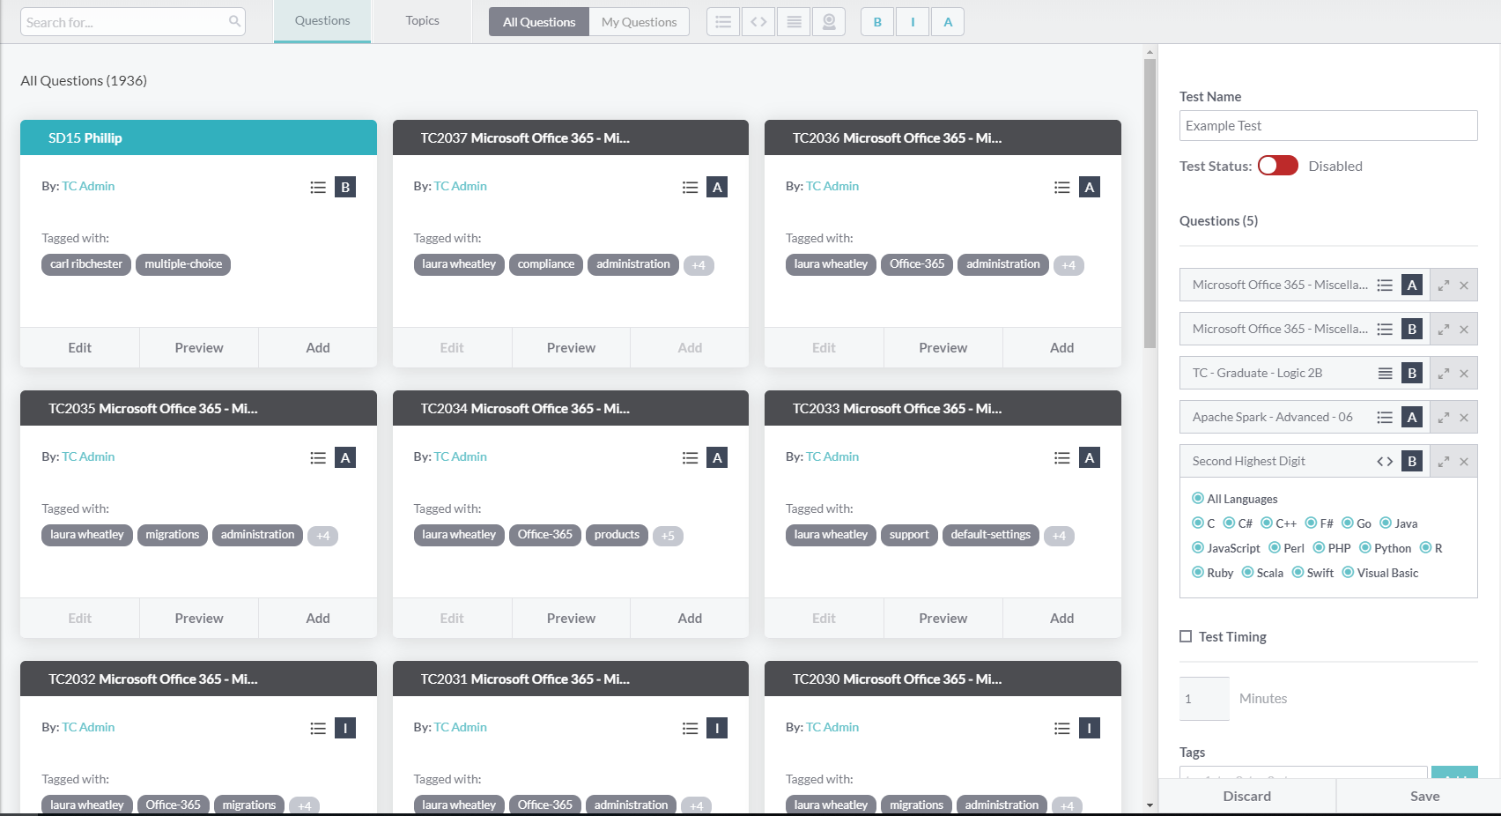
Task: Click the level I badge on TC2030 card
Action: click(1090, 728)
